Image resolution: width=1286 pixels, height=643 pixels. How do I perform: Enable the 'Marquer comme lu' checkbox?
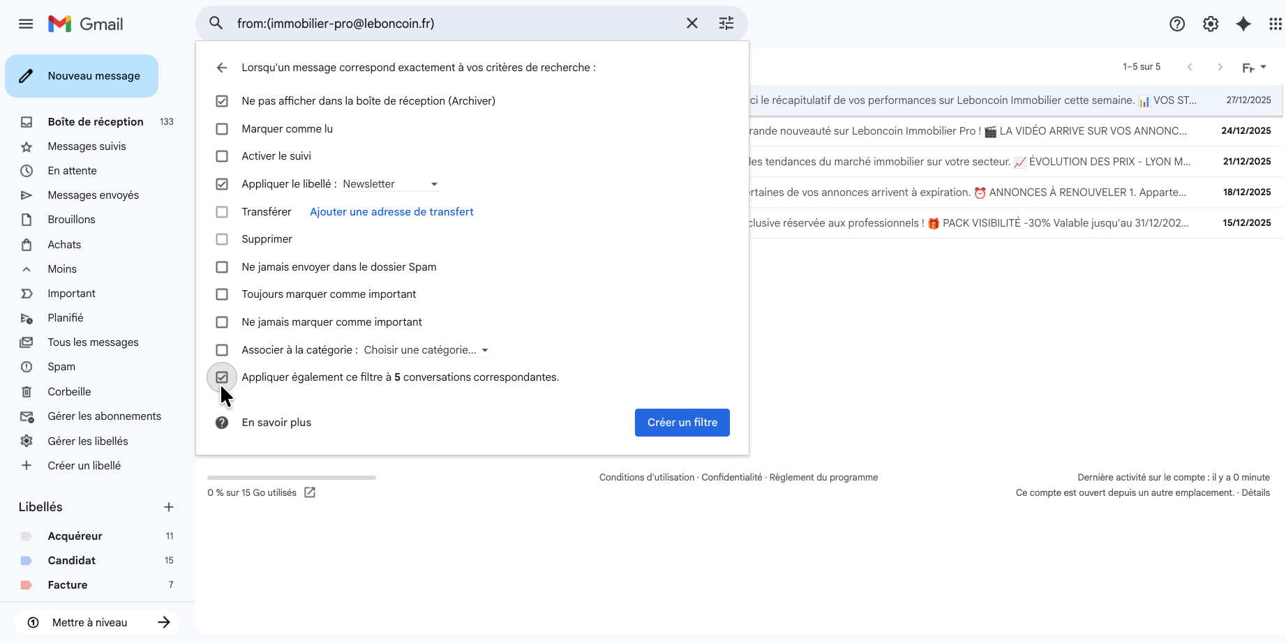point(222,129)
